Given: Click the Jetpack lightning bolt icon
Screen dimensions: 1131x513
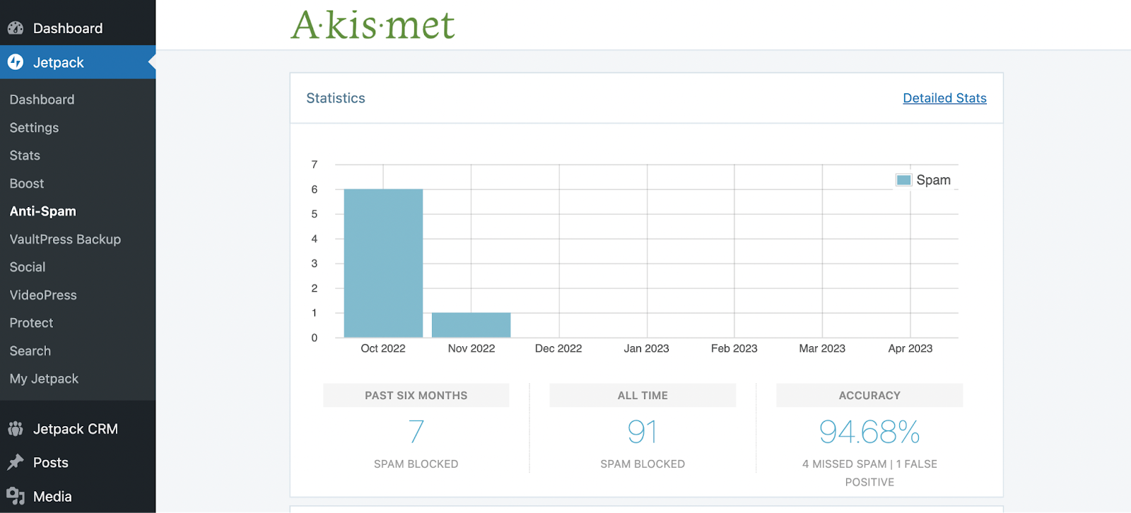Looking at the screenshot, I should click(16, 62).
